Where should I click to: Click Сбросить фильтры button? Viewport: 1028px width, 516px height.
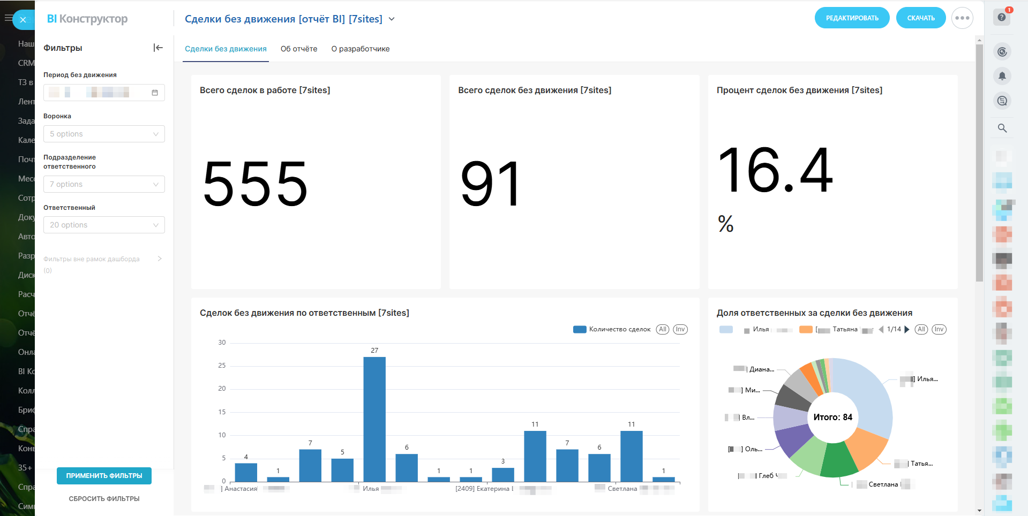[x=104, y=498]
